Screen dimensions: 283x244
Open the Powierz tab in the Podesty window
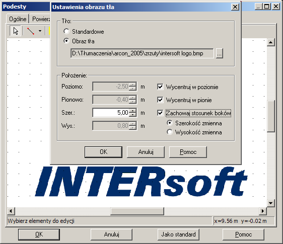point(40,19)
